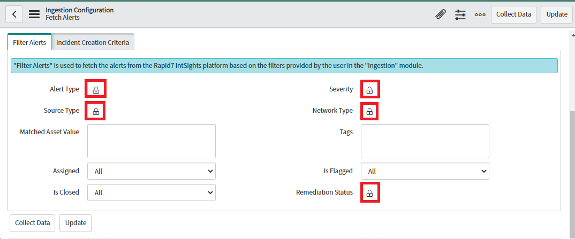Click the paperclip attachments icon

coord(440,14)
